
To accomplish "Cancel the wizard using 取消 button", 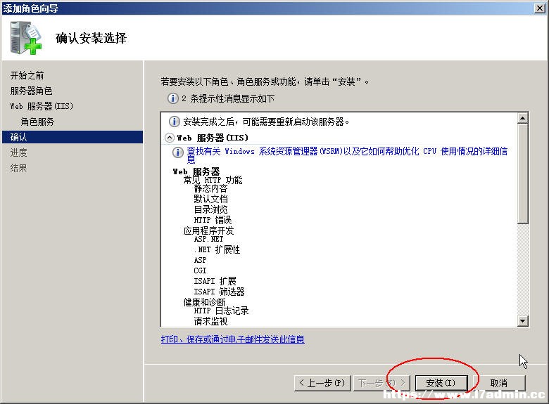I will (499, 383).
